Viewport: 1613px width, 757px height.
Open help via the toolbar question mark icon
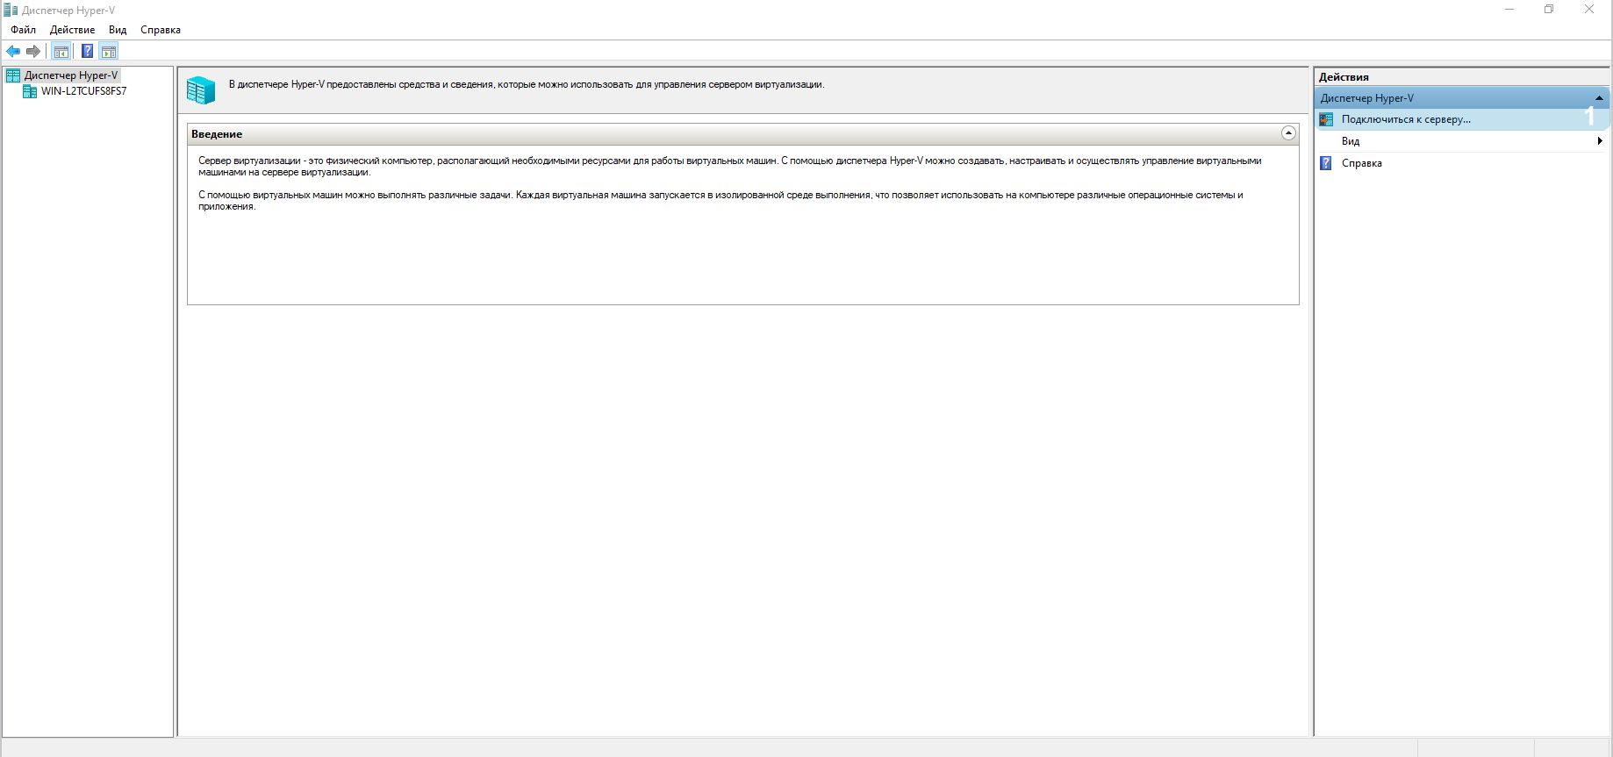point(87,51)
